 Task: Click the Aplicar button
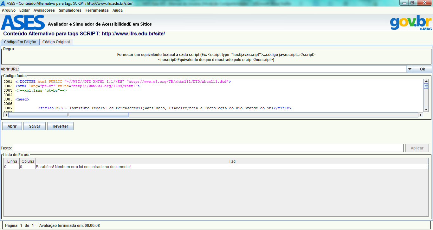click(417, 148)
